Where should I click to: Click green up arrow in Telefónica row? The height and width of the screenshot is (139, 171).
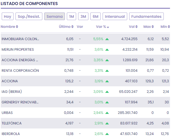click(x=107, y=123)
